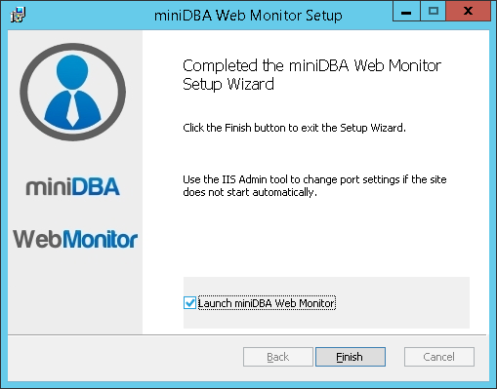The image size is (497, 389).
Task: Click the miniDBA text logo
Action: pos(73,186)
